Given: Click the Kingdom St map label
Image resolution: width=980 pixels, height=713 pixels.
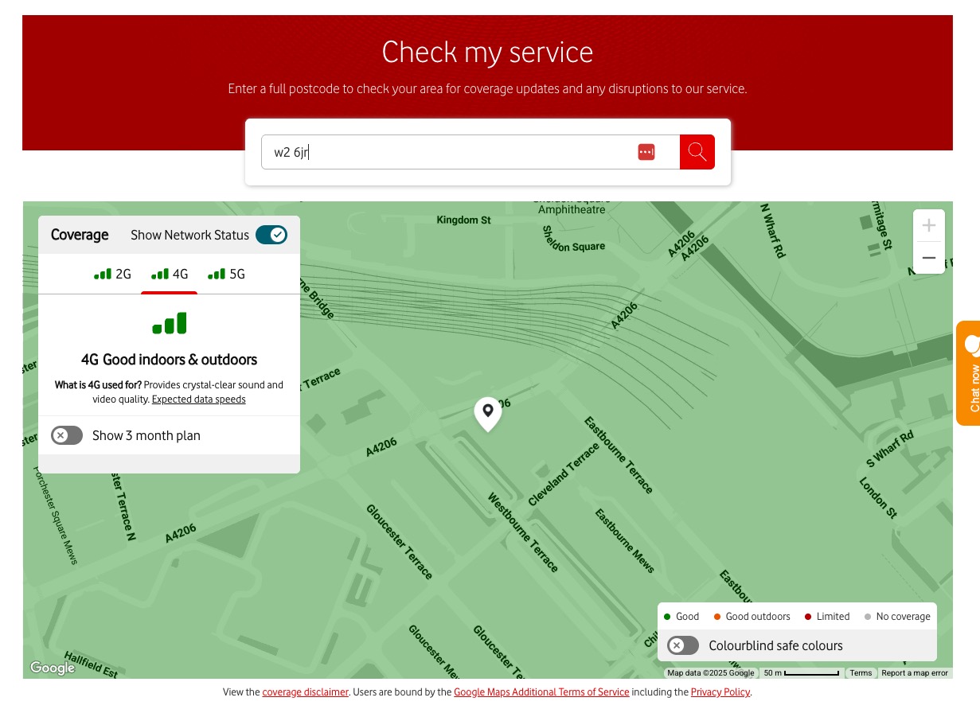Looking at the screenshot, I should point(464,220).
